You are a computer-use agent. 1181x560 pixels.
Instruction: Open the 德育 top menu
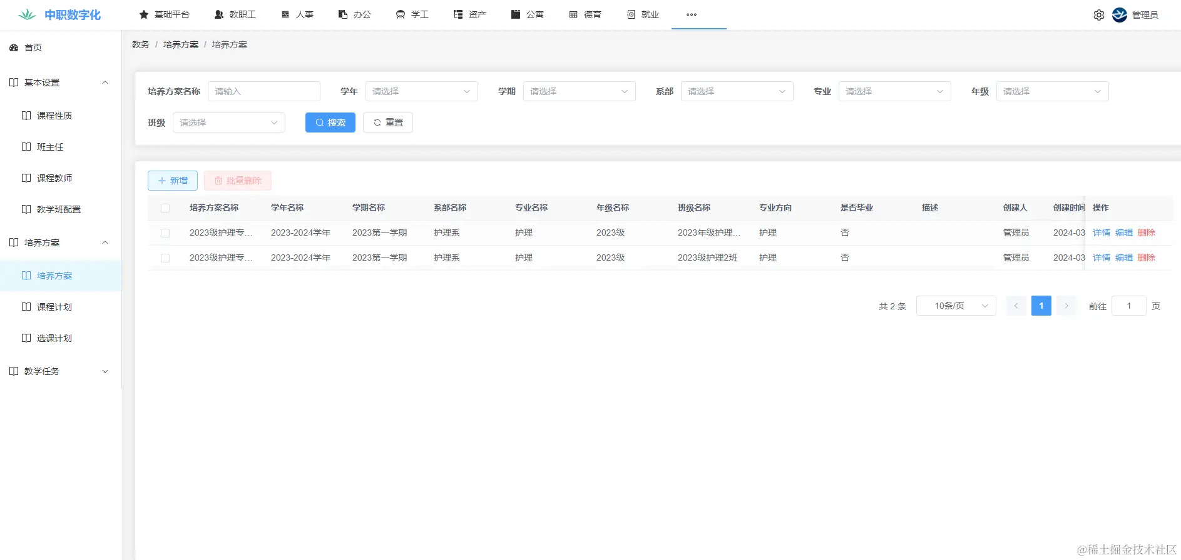click(x=585, y=14)
